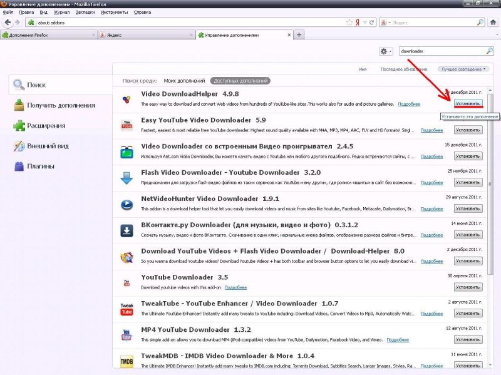Select Расширения in the sidebar
This screenshot has height=375, width=501.
[x=39, y=126]
